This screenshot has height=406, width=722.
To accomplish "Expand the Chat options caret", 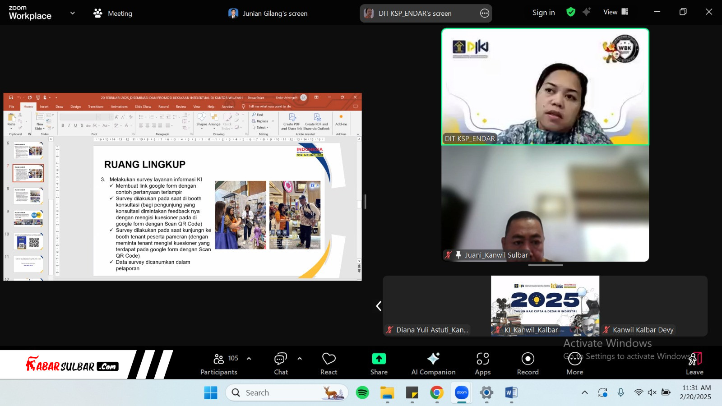I will [300, 359].
